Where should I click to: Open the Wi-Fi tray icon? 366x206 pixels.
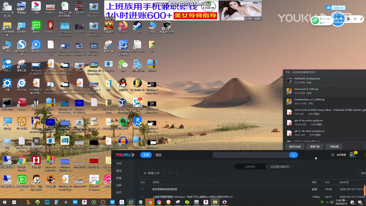click(322, 202)
